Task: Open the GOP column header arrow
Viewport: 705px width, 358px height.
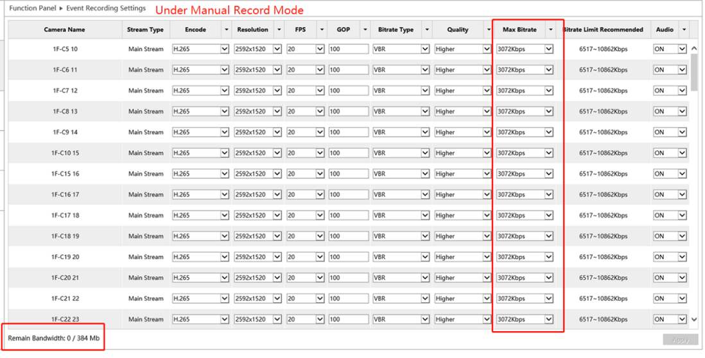Action: click(365, 30)
